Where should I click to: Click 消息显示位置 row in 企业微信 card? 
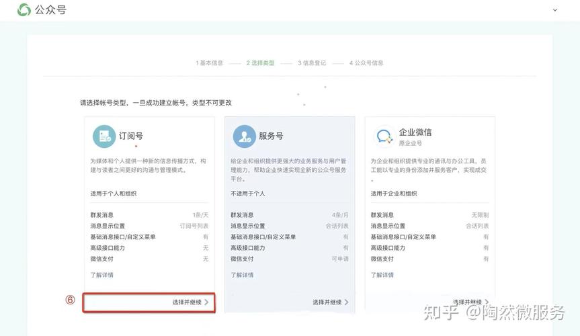point(430,226)
